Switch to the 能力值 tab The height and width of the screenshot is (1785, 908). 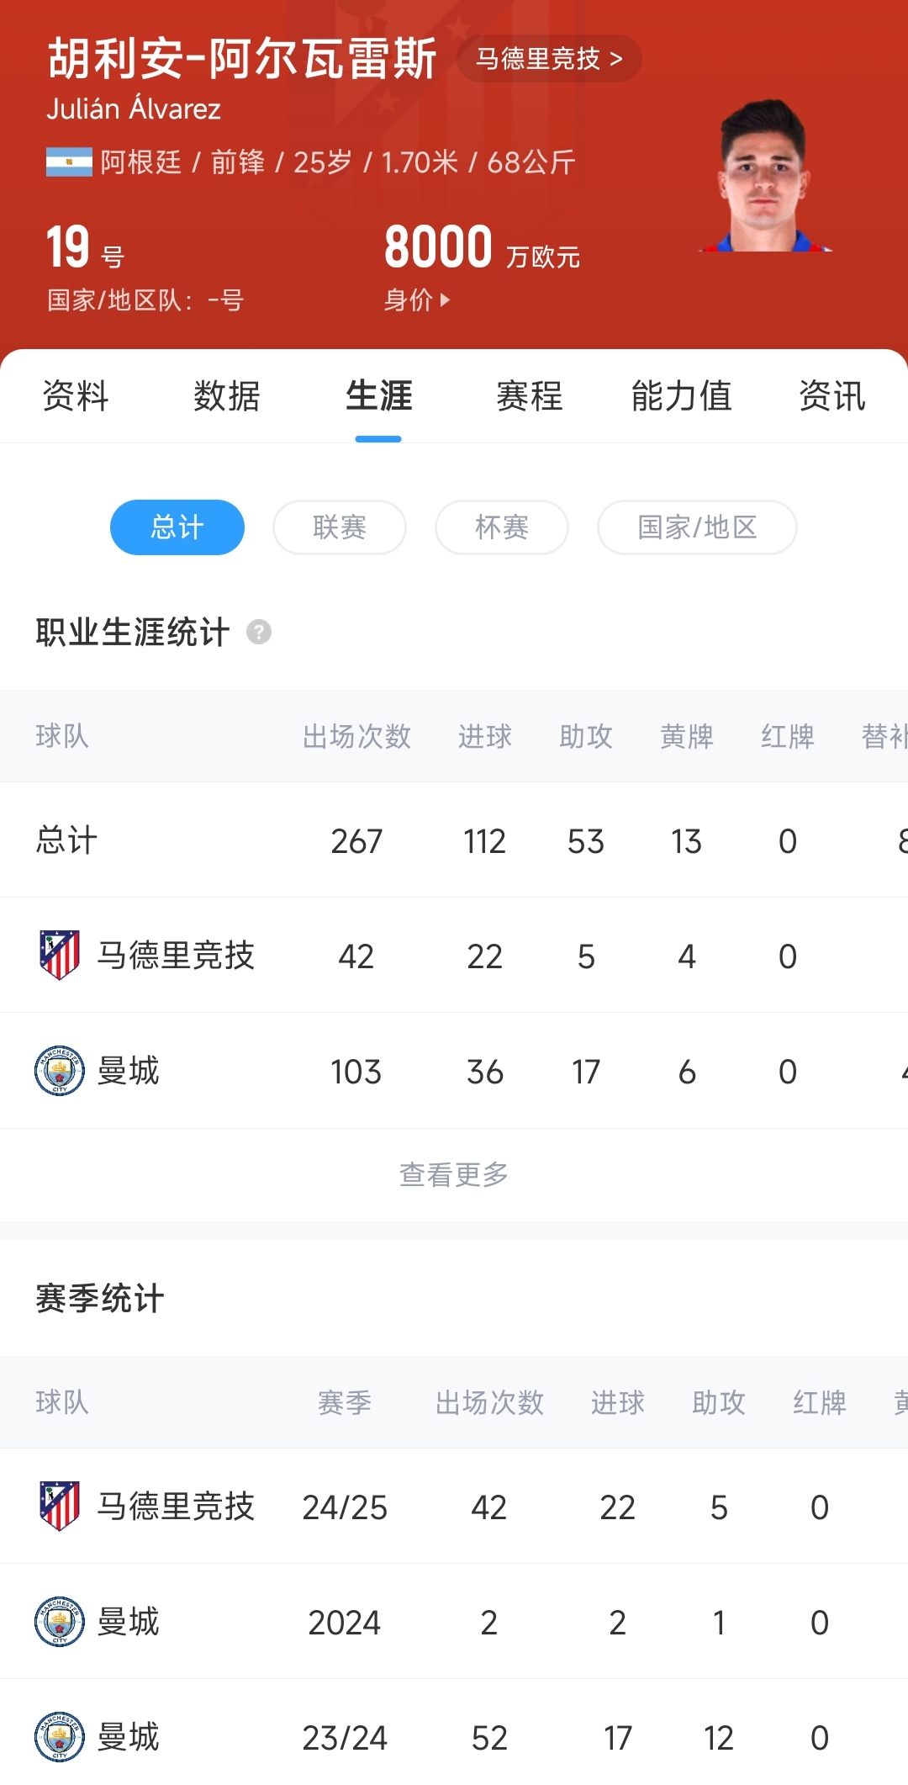pos(681,396)
